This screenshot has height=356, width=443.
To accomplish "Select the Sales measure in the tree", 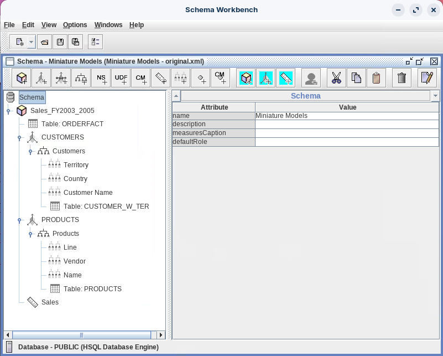I will tap(49, 302).
